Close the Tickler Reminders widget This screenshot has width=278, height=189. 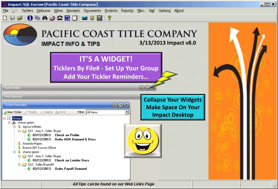[126, 105]
